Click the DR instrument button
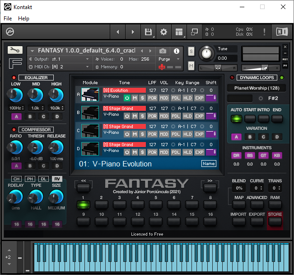294x275 pixels. tap(236, 156)
